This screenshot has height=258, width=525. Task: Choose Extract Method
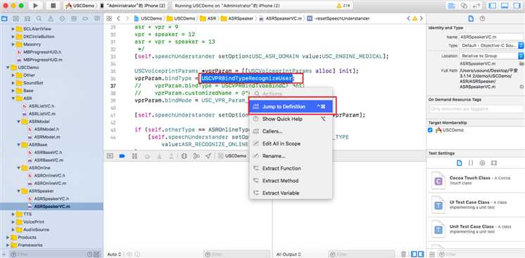(x=291, y=181)
